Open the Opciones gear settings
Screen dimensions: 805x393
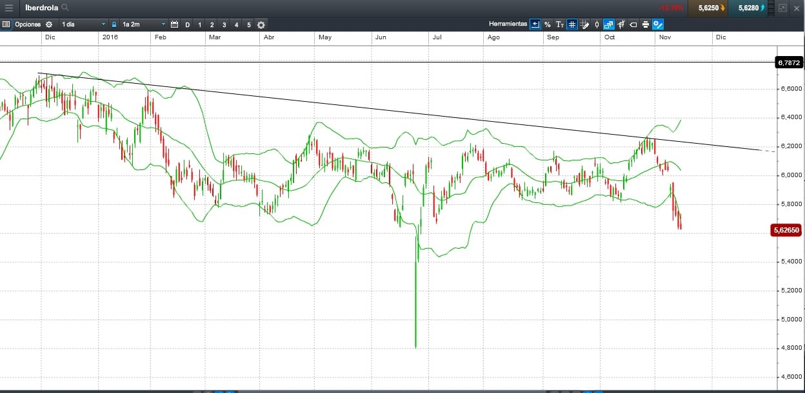49,24
